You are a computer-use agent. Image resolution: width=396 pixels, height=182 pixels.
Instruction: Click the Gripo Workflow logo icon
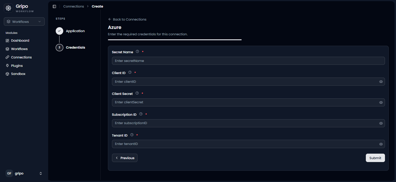click(x=8, y=8)
